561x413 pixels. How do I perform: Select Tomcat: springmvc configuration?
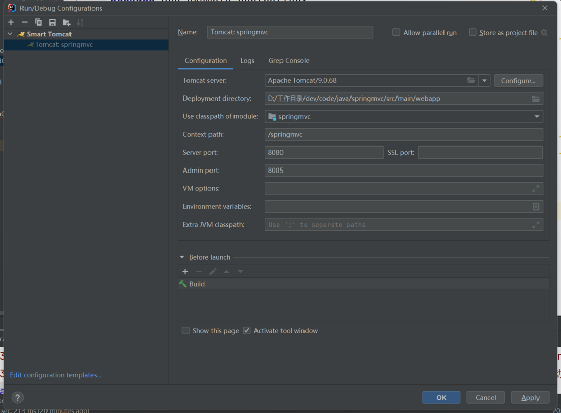86,45
